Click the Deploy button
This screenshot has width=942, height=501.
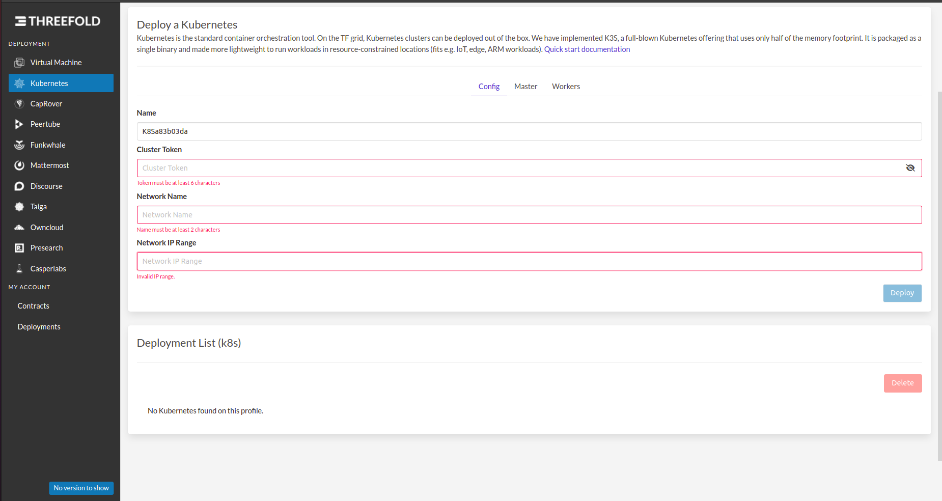(x=902, y=293)
